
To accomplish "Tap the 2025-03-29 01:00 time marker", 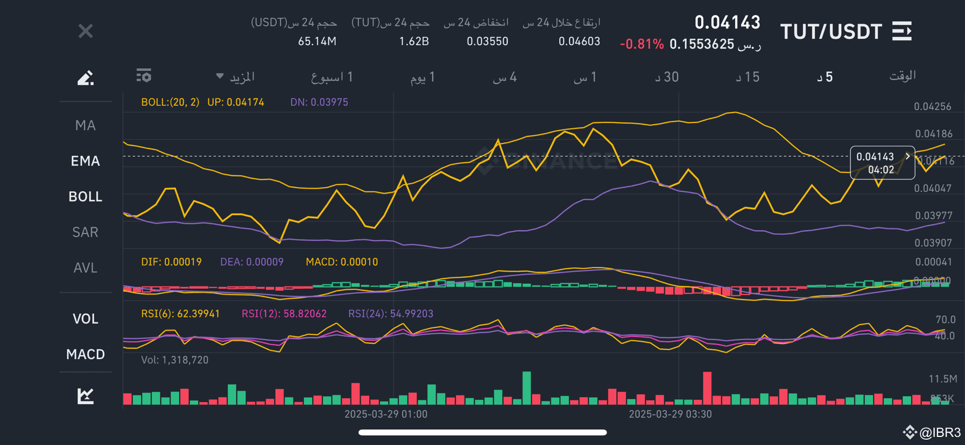I will pyautogui.click(x=386, y=414).
